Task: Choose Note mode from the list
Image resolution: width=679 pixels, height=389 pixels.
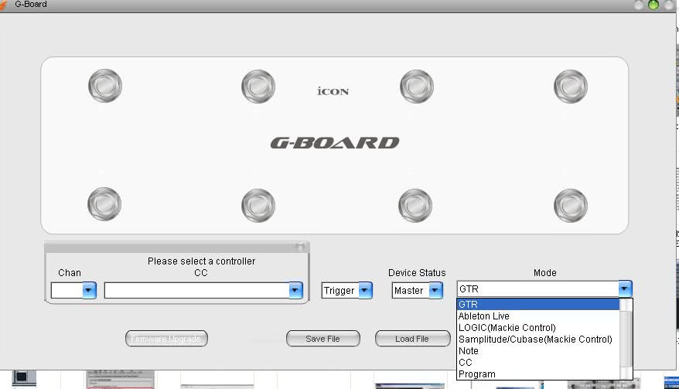Action: click(x=538, y=351)
